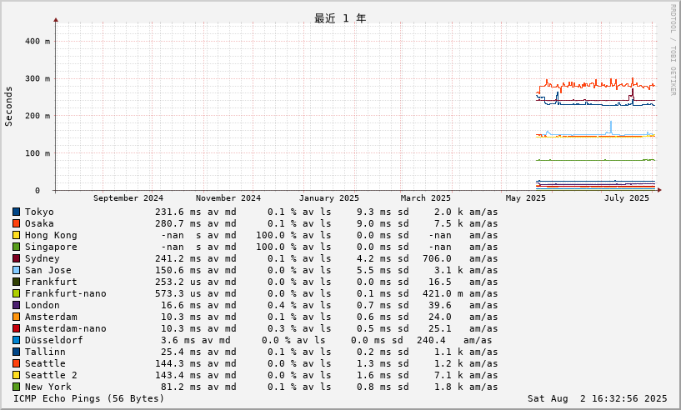Select the blue Düsseldorf legend swatch
The image size is (681, 410).
(x=16, y=340)
